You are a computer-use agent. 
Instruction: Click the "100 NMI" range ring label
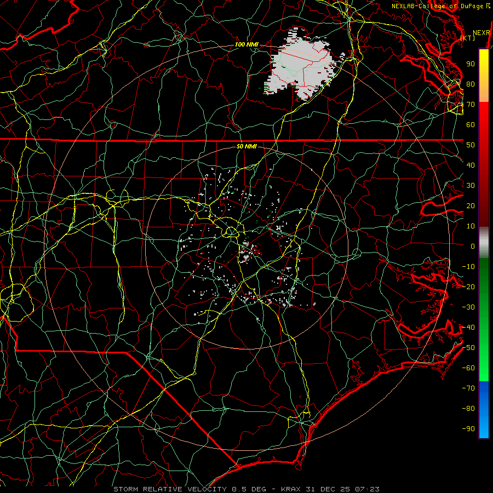pyautogui.click(x=246, y=45)
